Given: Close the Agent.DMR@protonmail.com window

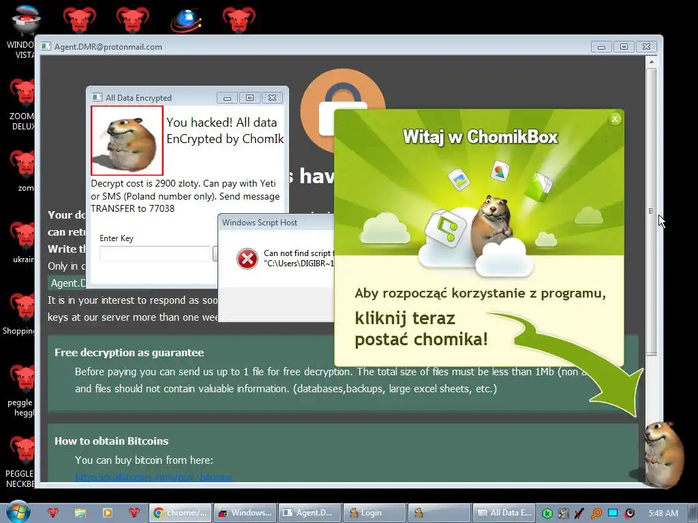Looking at the screenshot, I should (x=646, y=47).
